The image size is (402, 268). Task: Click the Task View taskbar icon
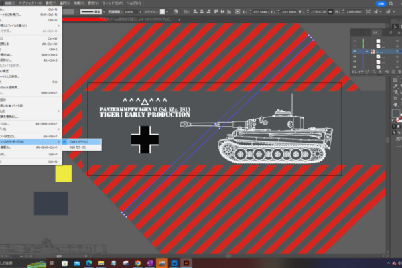pyautogui.click(x=52, y=263)
